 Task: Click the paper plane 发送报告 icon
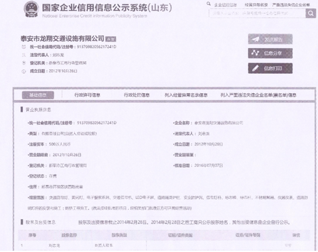click(x=255, y=39)
